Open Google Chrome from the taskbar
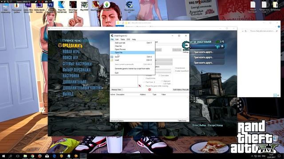The width and height of the screenshot is (284, 159). (32, 156)
